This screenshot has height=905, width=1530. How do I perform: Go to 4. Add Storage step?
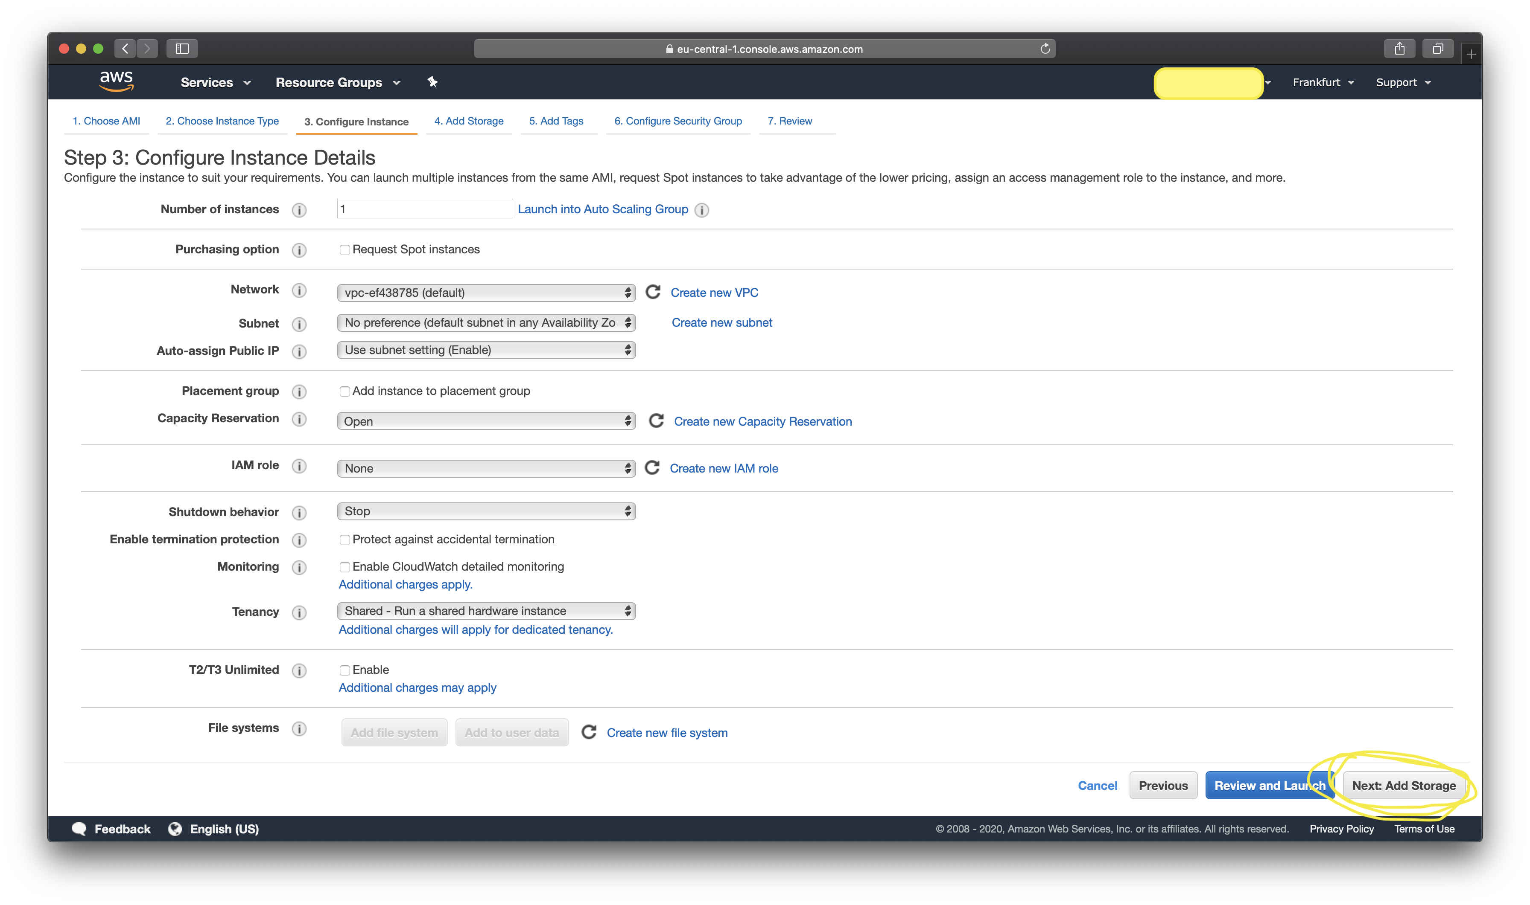(x=469, y=121)
